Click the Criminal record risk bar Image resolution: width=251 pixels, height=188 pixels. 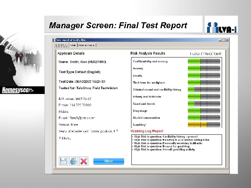pyautogui.click(x=204, y=89)
